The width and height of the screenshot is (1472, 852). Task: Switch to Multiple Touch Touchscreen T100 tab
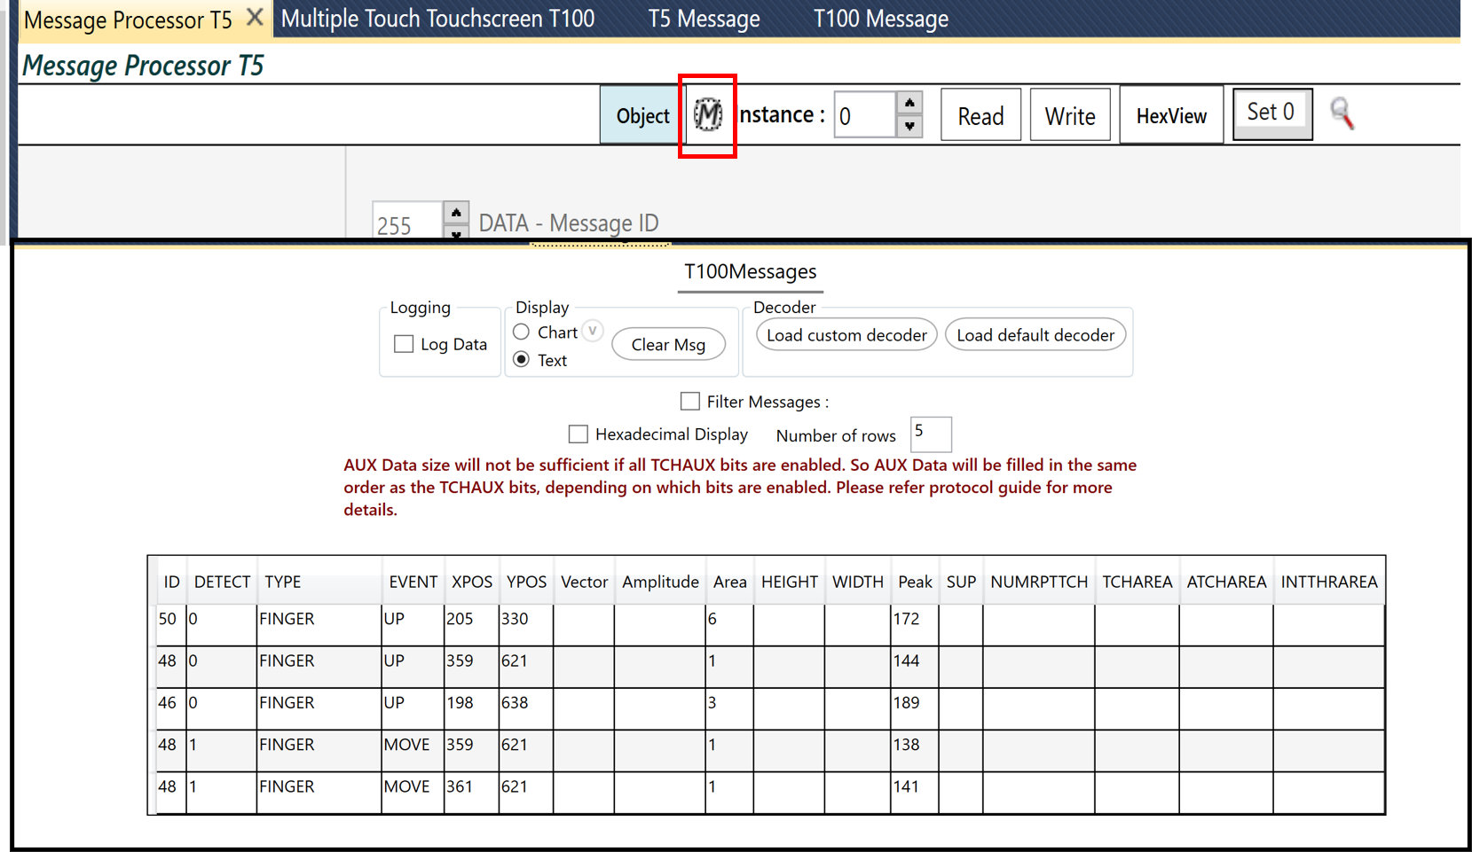[x=437, y=19]
